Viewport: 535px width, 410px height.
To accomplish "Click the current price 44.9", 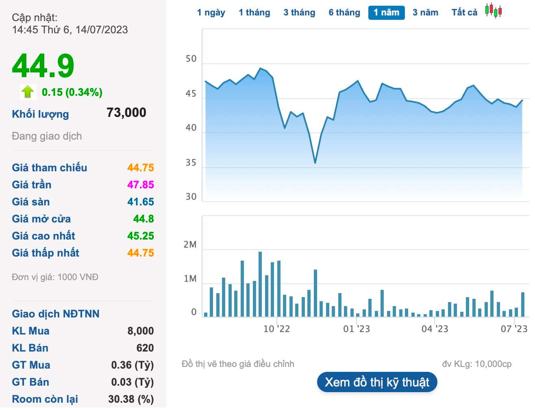I will tap(43, 66).
